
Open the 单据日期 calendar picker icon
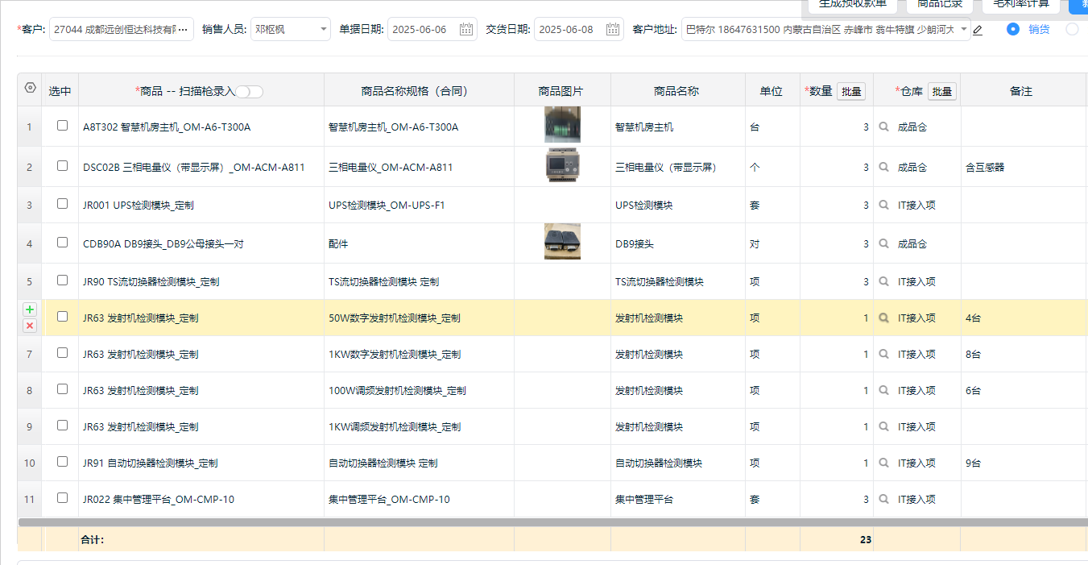click(466, 30)
